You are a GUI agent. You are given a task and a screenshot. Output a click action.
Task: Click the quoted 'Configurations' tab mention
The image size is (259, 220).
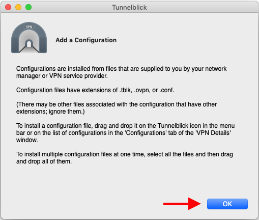coord(146,133)
